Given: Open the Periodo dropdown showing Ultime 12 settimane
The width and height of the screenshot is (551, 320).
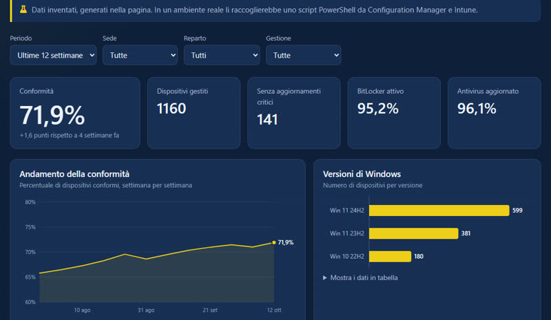Looking at the screenshot, I should coord(54,55).
